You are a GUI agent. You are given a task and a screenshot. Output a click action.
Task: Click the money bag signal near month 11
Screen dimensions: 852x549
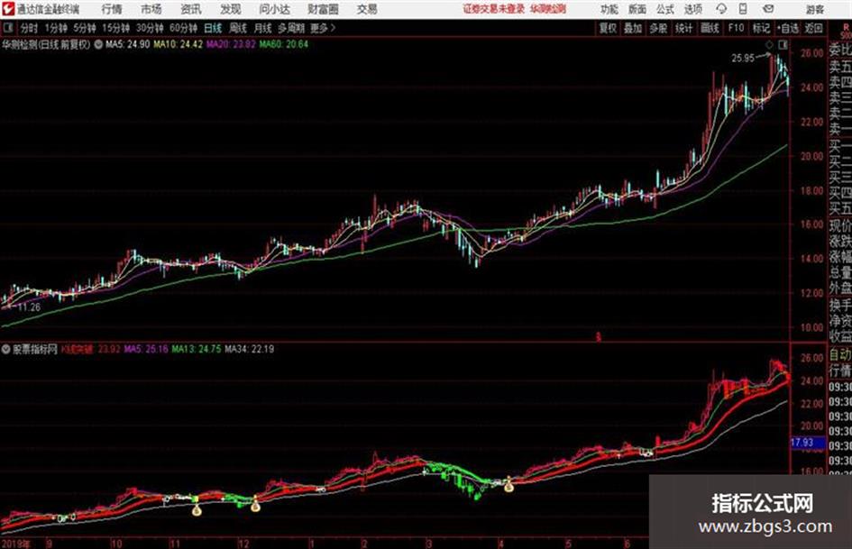[197, 510]
